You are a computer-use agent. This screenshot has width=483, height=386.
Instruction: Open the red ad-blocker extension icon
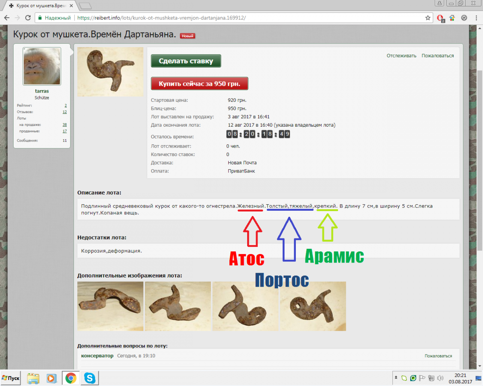pyautogui.click(x=441, y=18)
